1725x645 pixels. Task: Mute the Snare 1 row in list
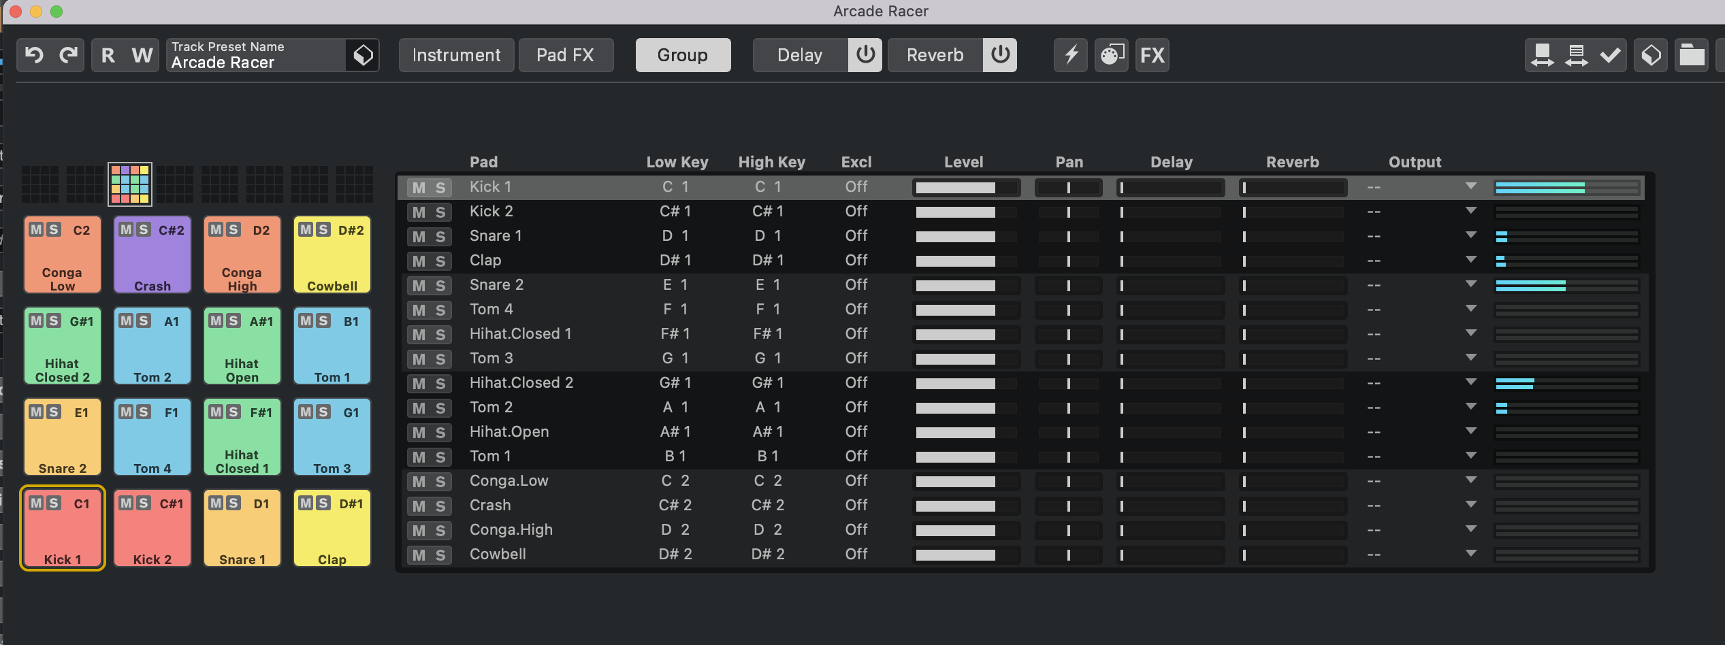tap(419, 237)
